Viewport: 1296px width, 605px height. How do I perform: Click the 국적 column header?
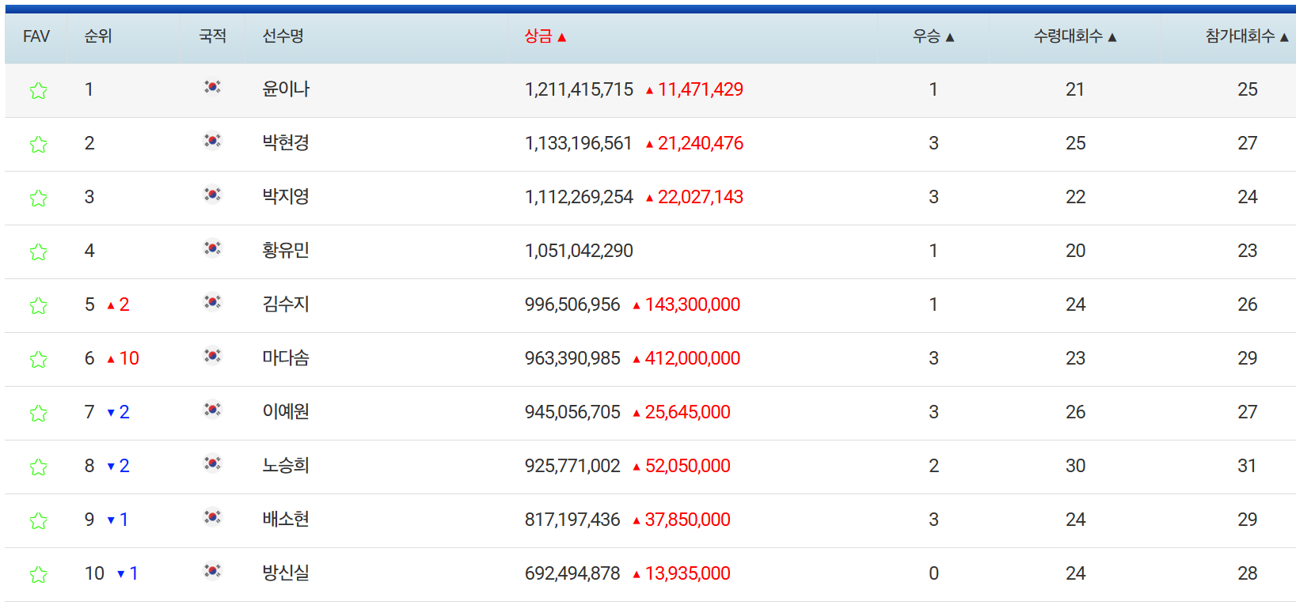click(x=212, y=36)
